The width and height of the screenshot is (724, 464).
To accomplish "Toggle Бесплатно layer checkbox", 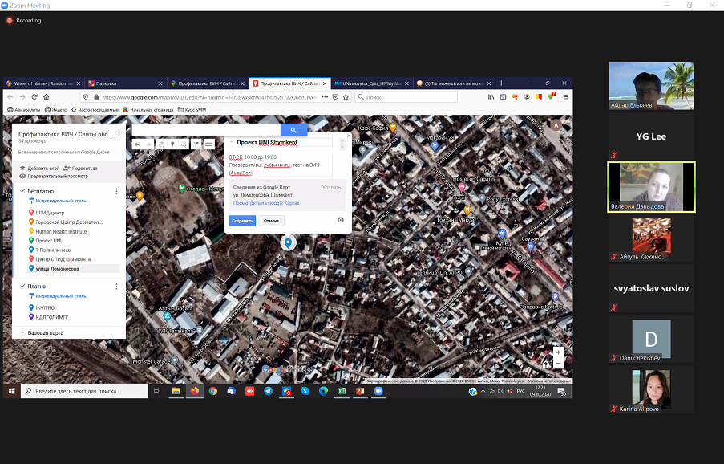I will pos(22,191).
